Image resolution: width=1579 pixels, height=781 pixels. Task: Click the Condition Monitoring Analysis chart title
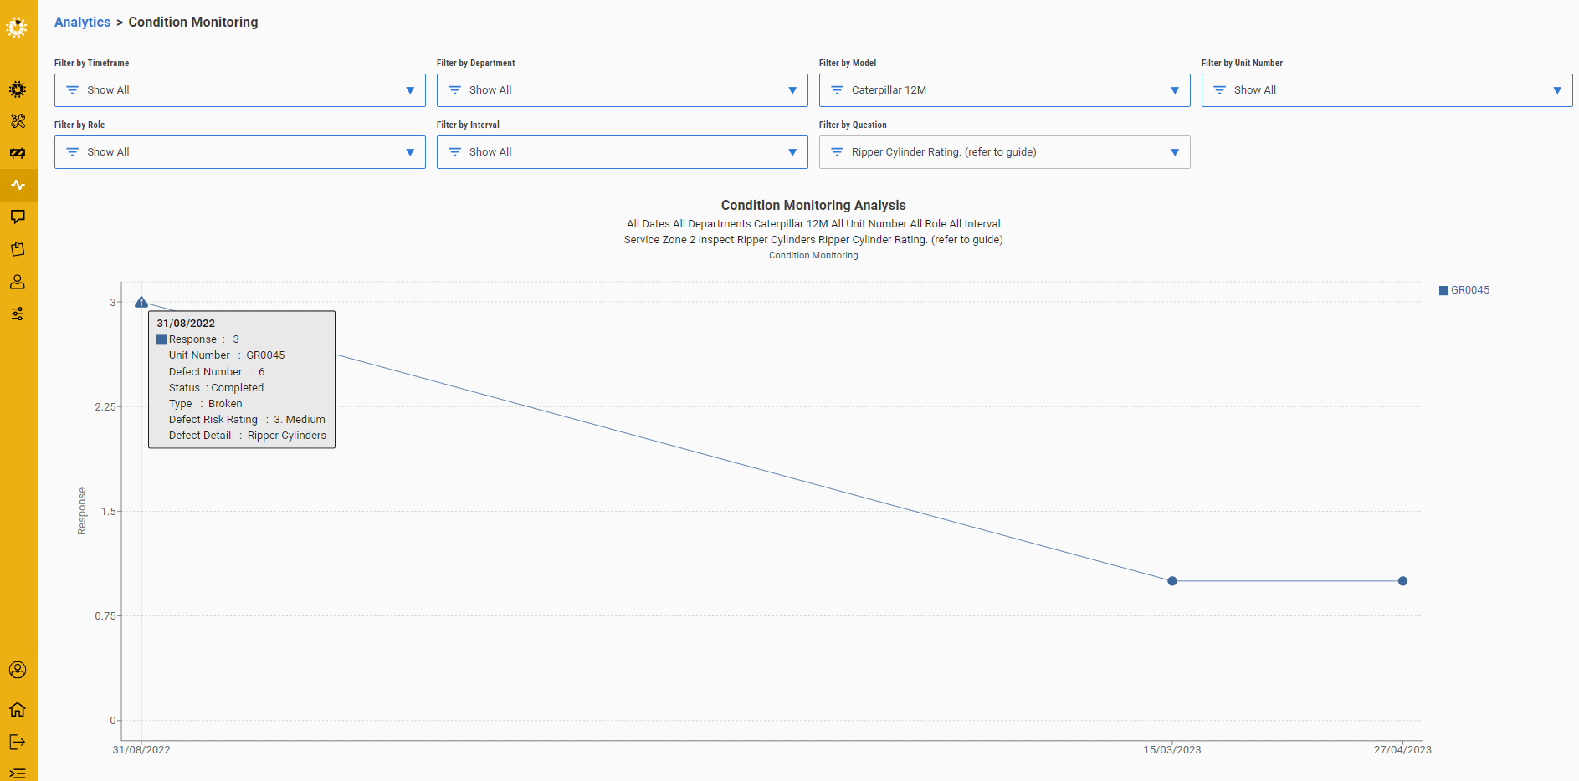(813, 205)
